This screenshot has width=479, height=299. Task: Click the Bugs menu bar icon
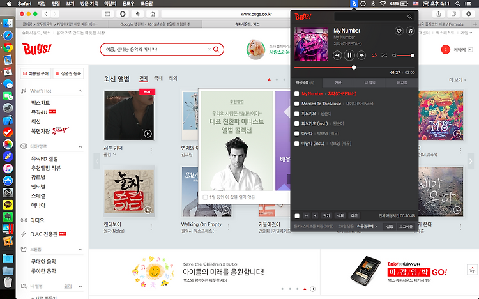[x=354, y=4]
